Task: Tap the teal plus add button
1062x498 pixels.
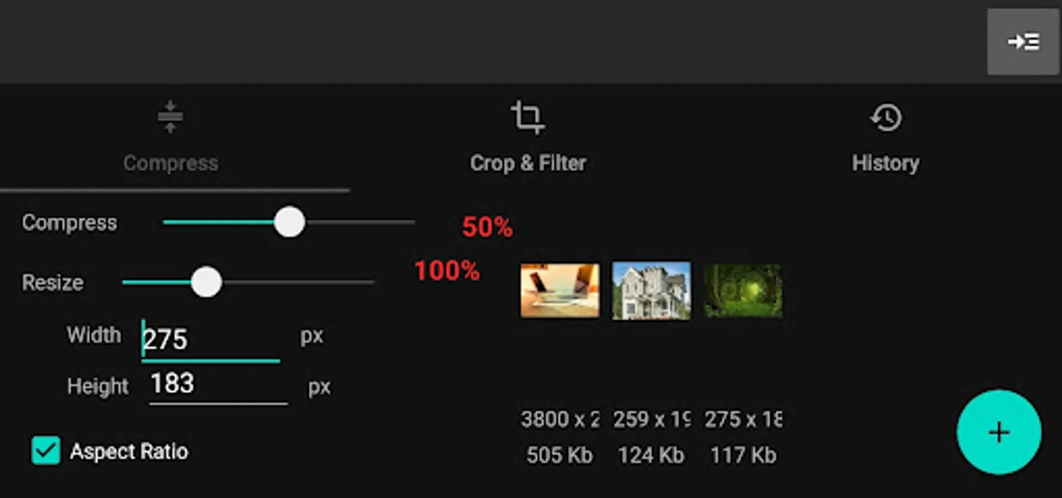Action: pyautogui.click(x=999, y=432)
